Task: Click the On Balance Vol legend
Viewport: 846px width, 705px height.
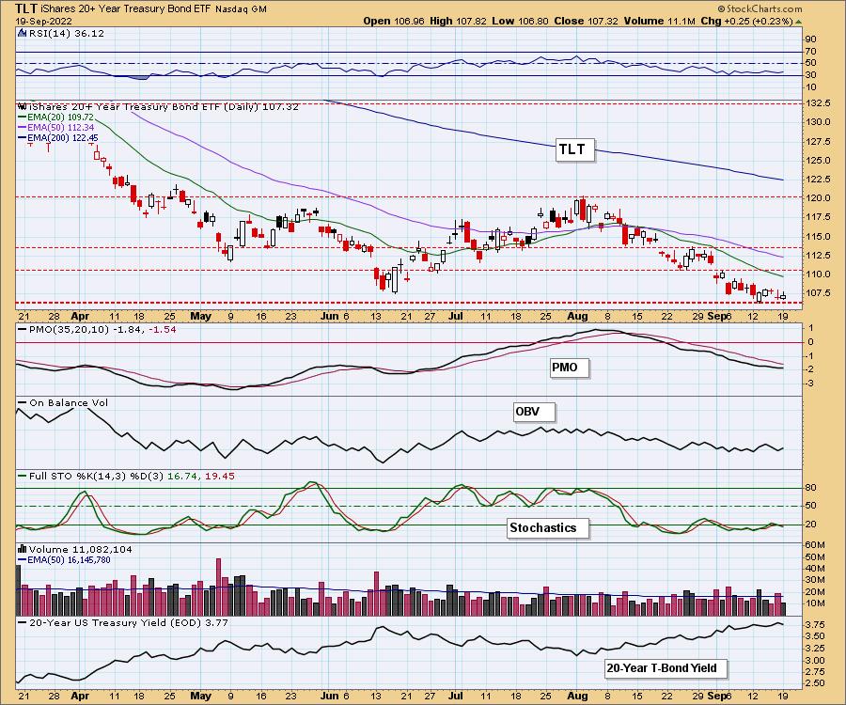Action: pos(69,403)
